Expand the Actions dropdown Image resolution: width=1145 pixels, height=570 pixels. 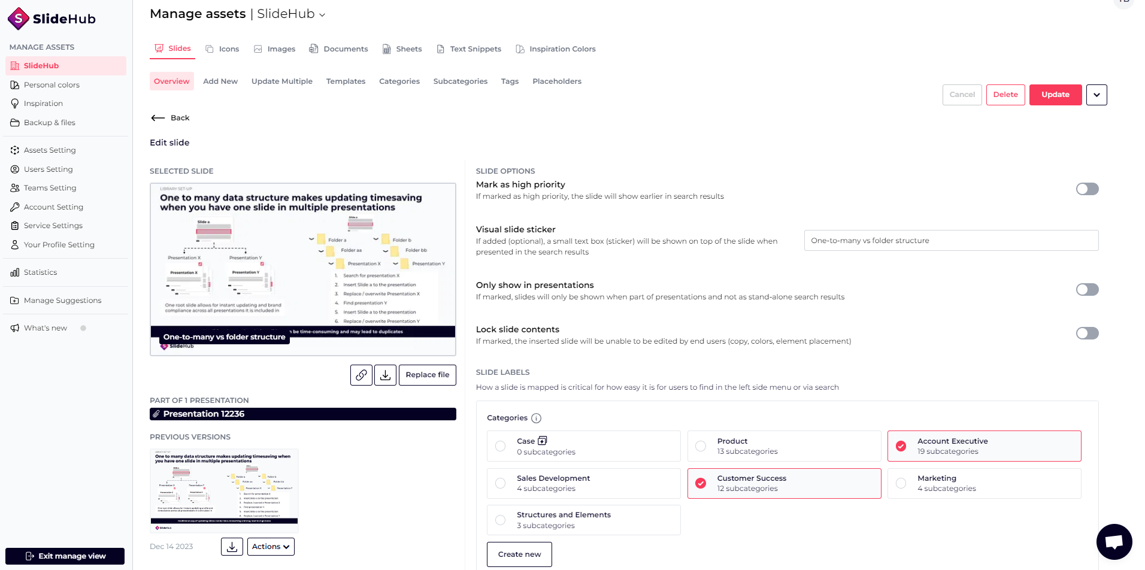270,546
